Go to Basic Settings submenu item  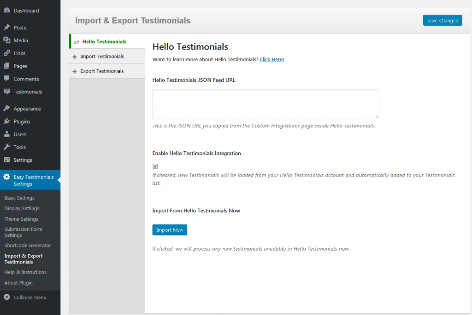point(19,198)
